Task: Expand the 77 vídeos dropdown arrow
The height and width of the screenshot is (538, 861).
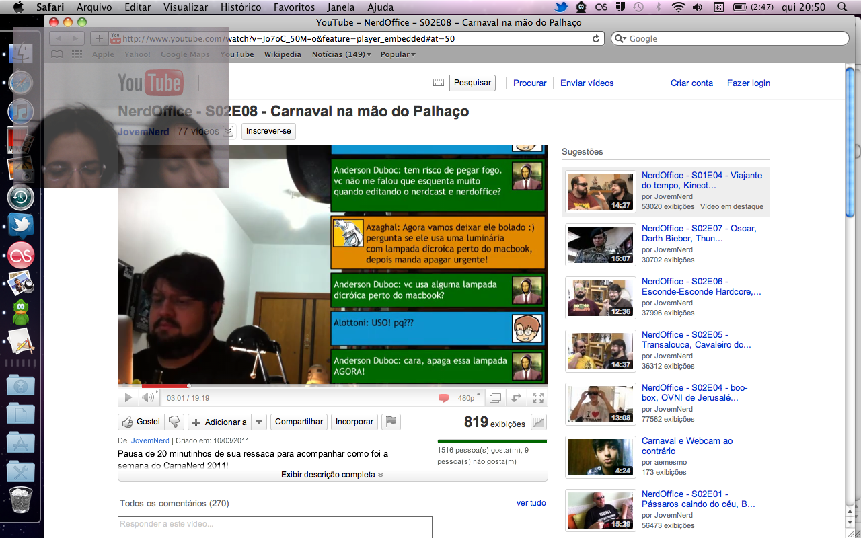Action: (x=227, y=131)
